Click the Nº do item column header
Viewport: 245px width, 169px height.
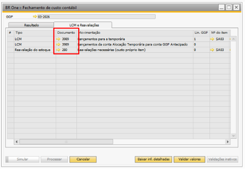tap(220, 33)
